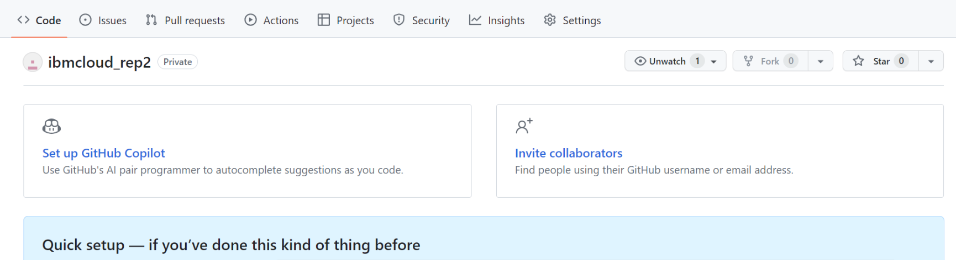Expand the Fork options dropdown arrow

821,61
